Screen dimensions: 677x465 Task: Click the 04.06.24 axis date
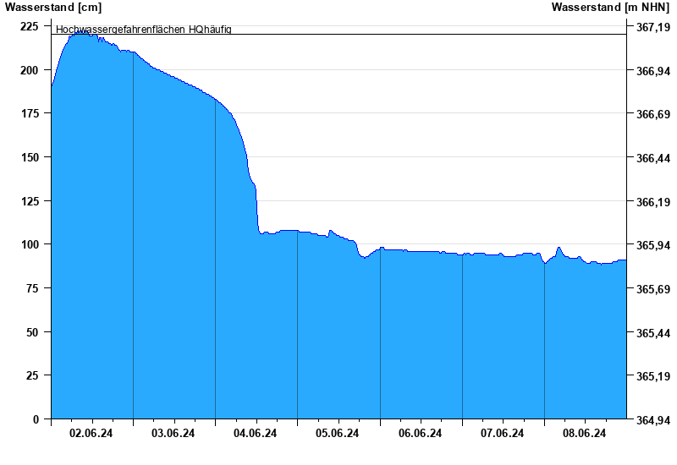[x=256, y=433]
